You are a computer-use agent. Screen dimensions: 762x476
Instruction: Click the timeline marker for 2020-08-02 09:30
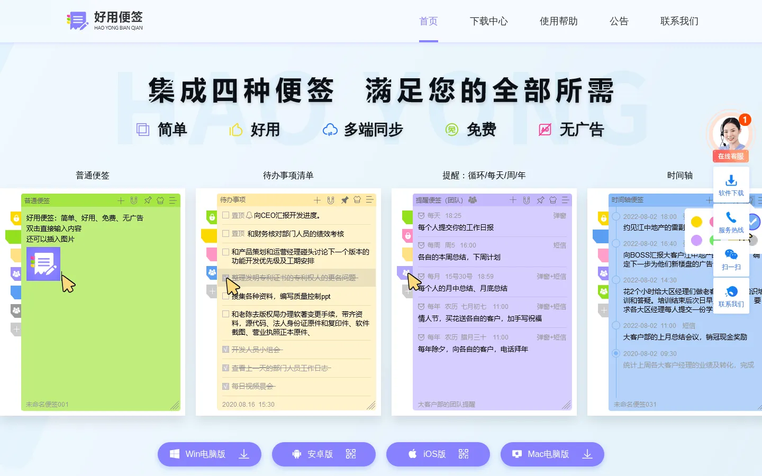[616, 353]
